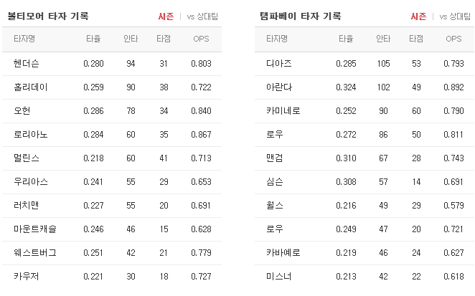Screen dimensions: 475x296
Task: Click 타자명 header in 탬파베이 table
Action: click(277, 39)
